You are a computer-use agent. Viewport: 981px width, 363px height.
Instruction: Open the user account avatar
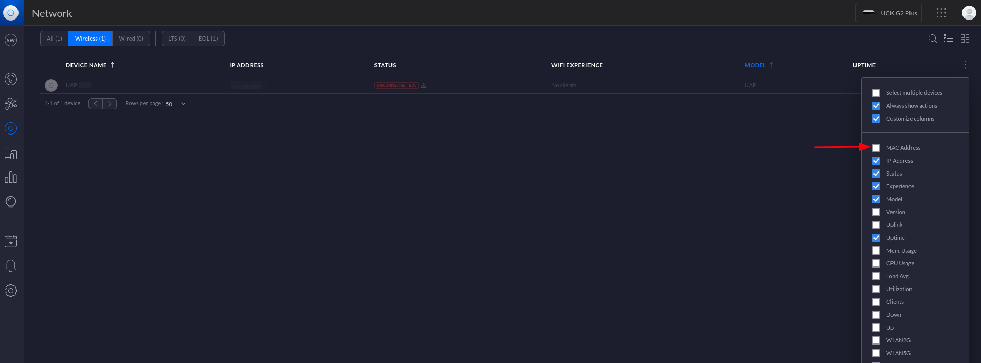(x=969, y=13)
